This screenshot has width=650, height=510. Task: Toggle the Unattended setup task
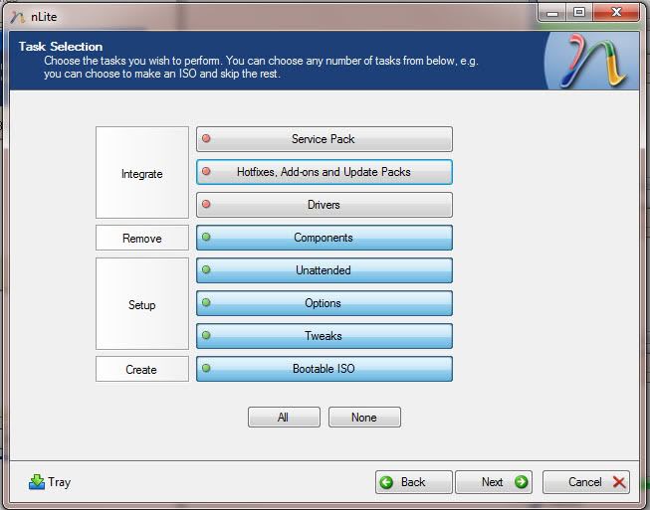tap(325, 270)
